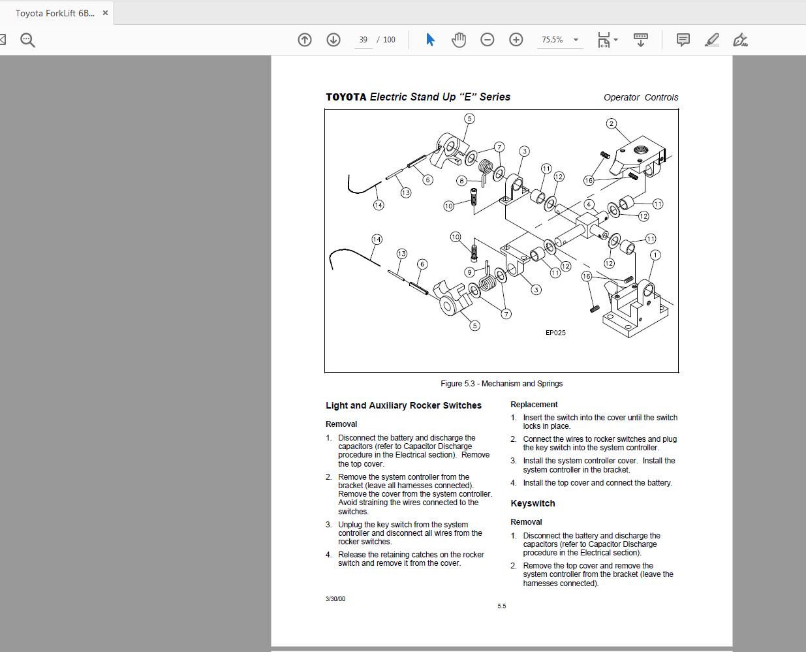Select the Highlight text tool

click(711, 40)
